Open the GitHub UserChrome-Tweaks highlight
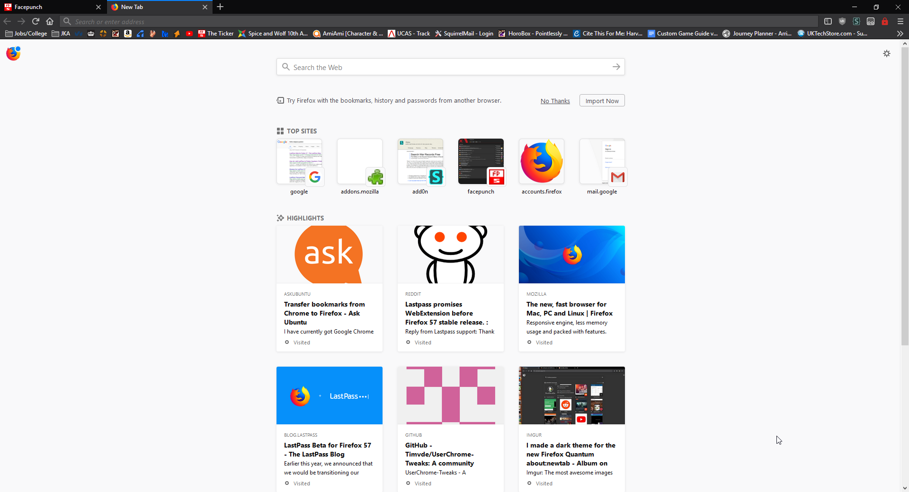 (x=451, y=429)
